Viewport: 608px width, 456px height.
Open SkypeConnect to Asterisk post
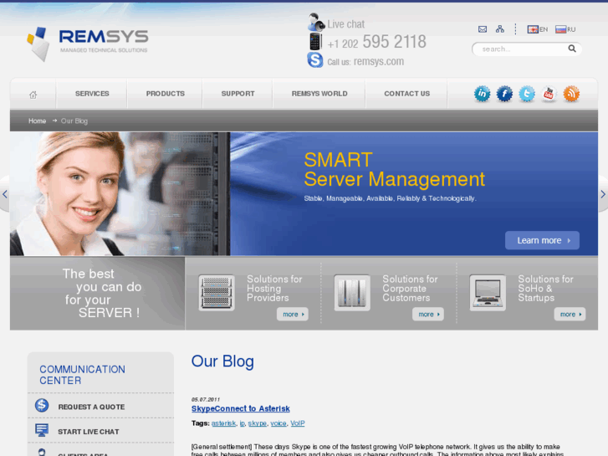tap(240, 408)
